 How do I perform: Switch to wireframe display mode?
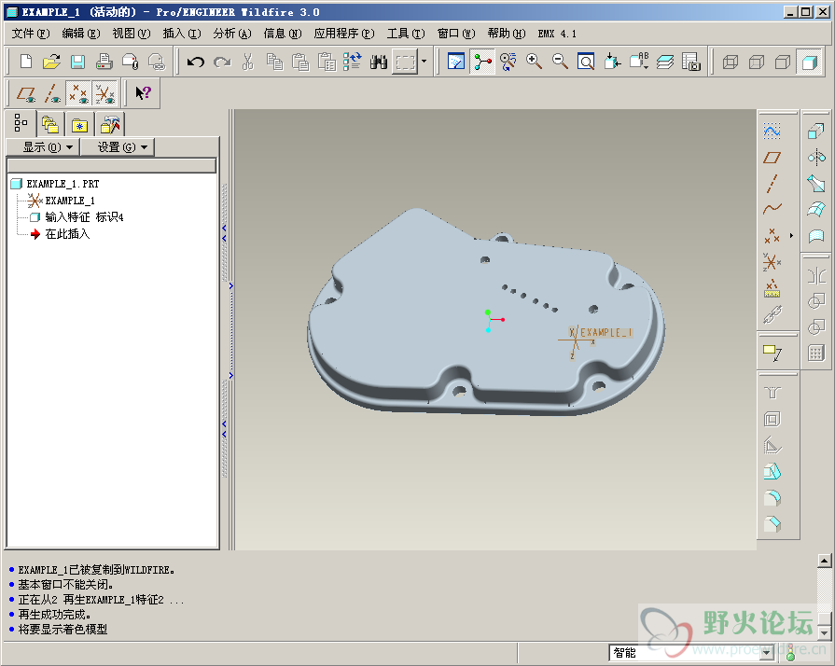[x=731, y=62]
